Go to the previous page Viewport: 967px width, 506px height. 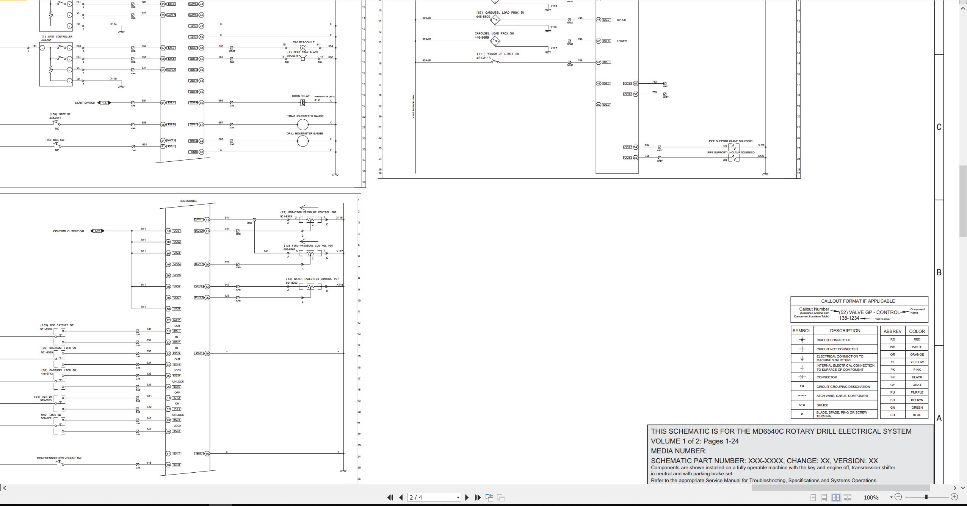click(x=401, y=497)
